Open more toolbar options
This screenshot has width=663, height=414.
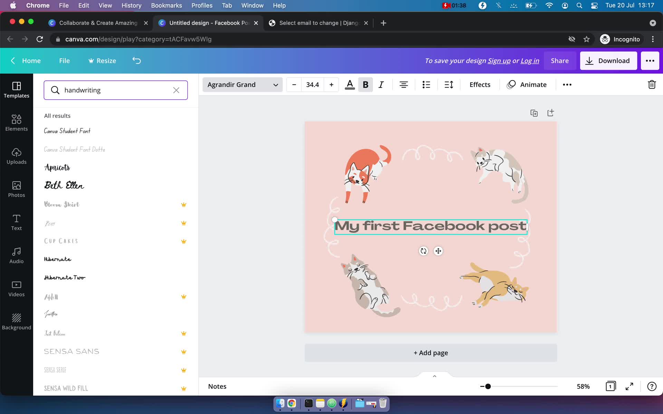[567, 85]
